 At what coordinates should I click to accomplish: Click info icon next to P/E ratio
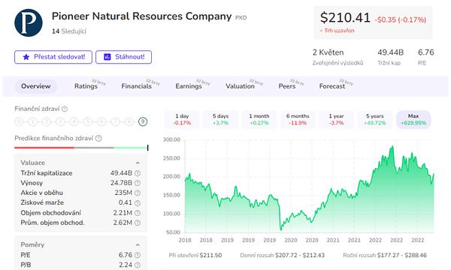coord(138,255)
